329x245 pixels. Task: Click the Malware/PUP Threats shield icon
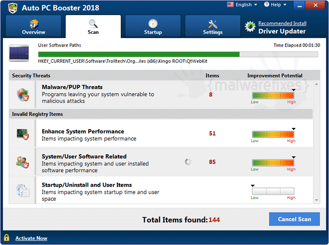pyautogui.click(x=23, y=95)
